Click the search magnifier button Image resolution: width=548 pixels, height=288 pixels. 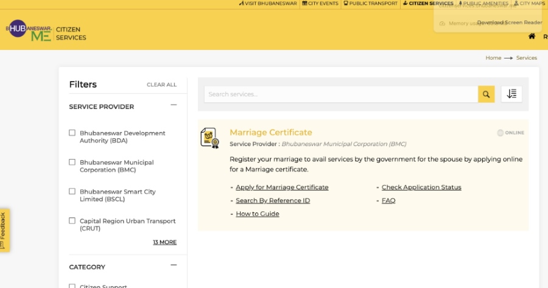[x=486, y=94]
